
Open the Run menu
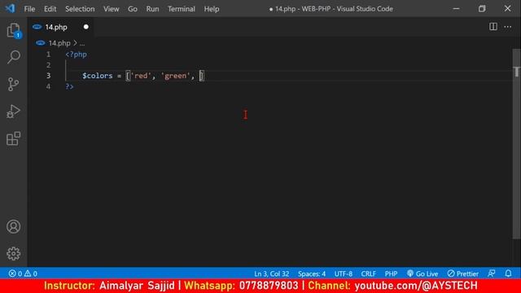[152, 9]
